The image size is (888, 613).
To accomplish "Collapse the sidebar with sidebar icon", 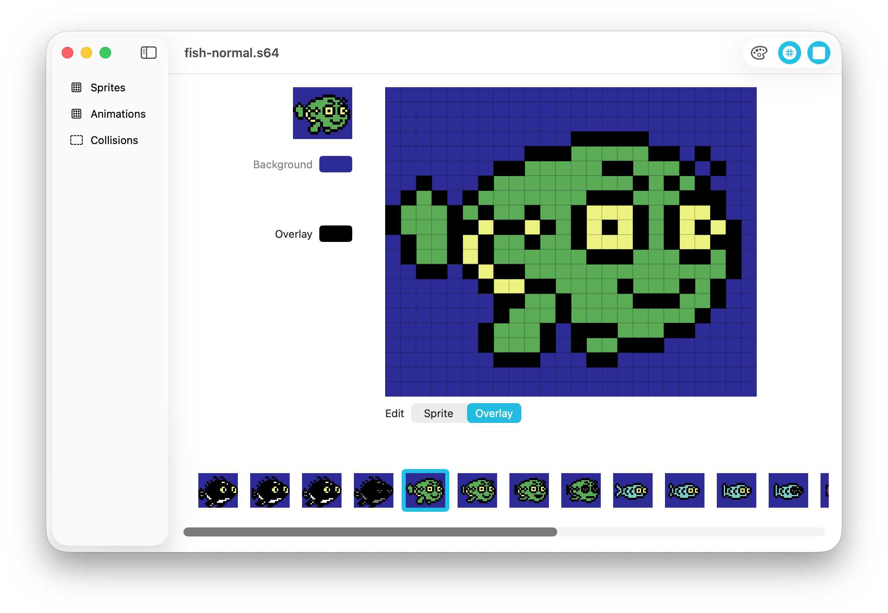I will [149, 53].
